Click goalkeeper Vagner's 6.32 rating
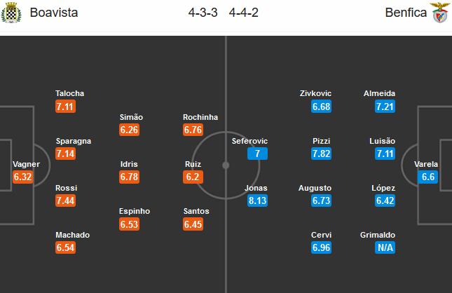 22,177
